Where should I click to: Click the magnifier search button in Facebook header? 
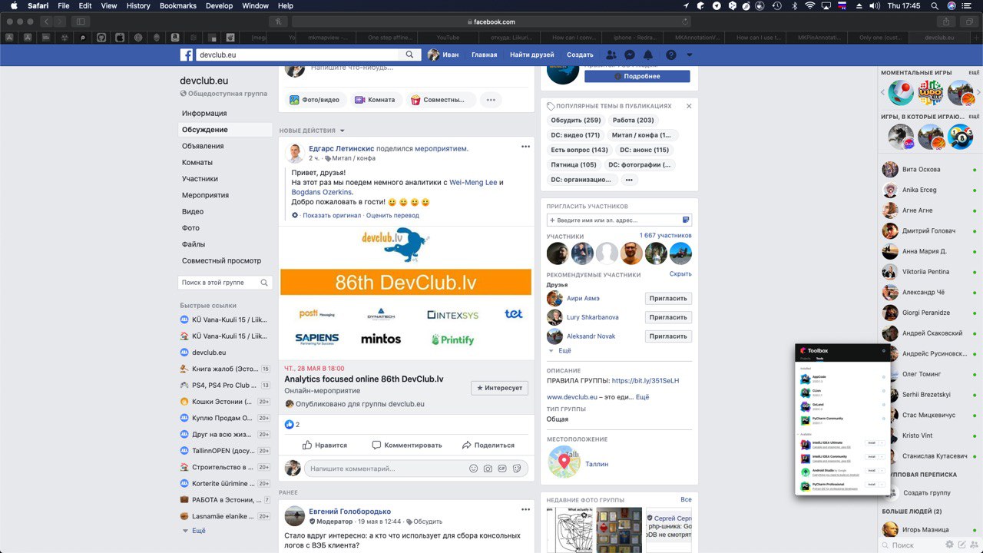(x=410, y=55)
